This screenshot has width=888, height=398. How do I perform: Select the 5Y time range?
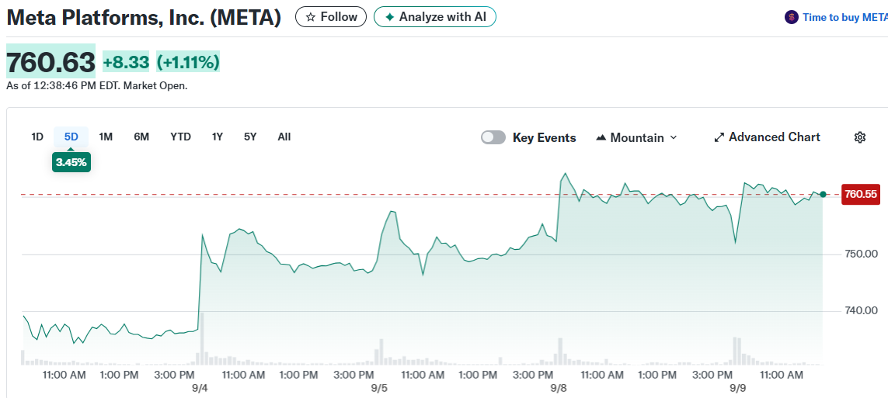point(250,137)
